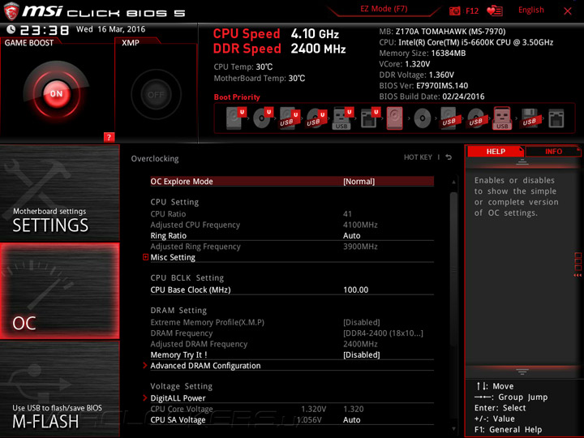Screen dimensions: 584x438
Task: Select the highlighted legacy hard disk boot device
Action: click(x=395, y=118)
